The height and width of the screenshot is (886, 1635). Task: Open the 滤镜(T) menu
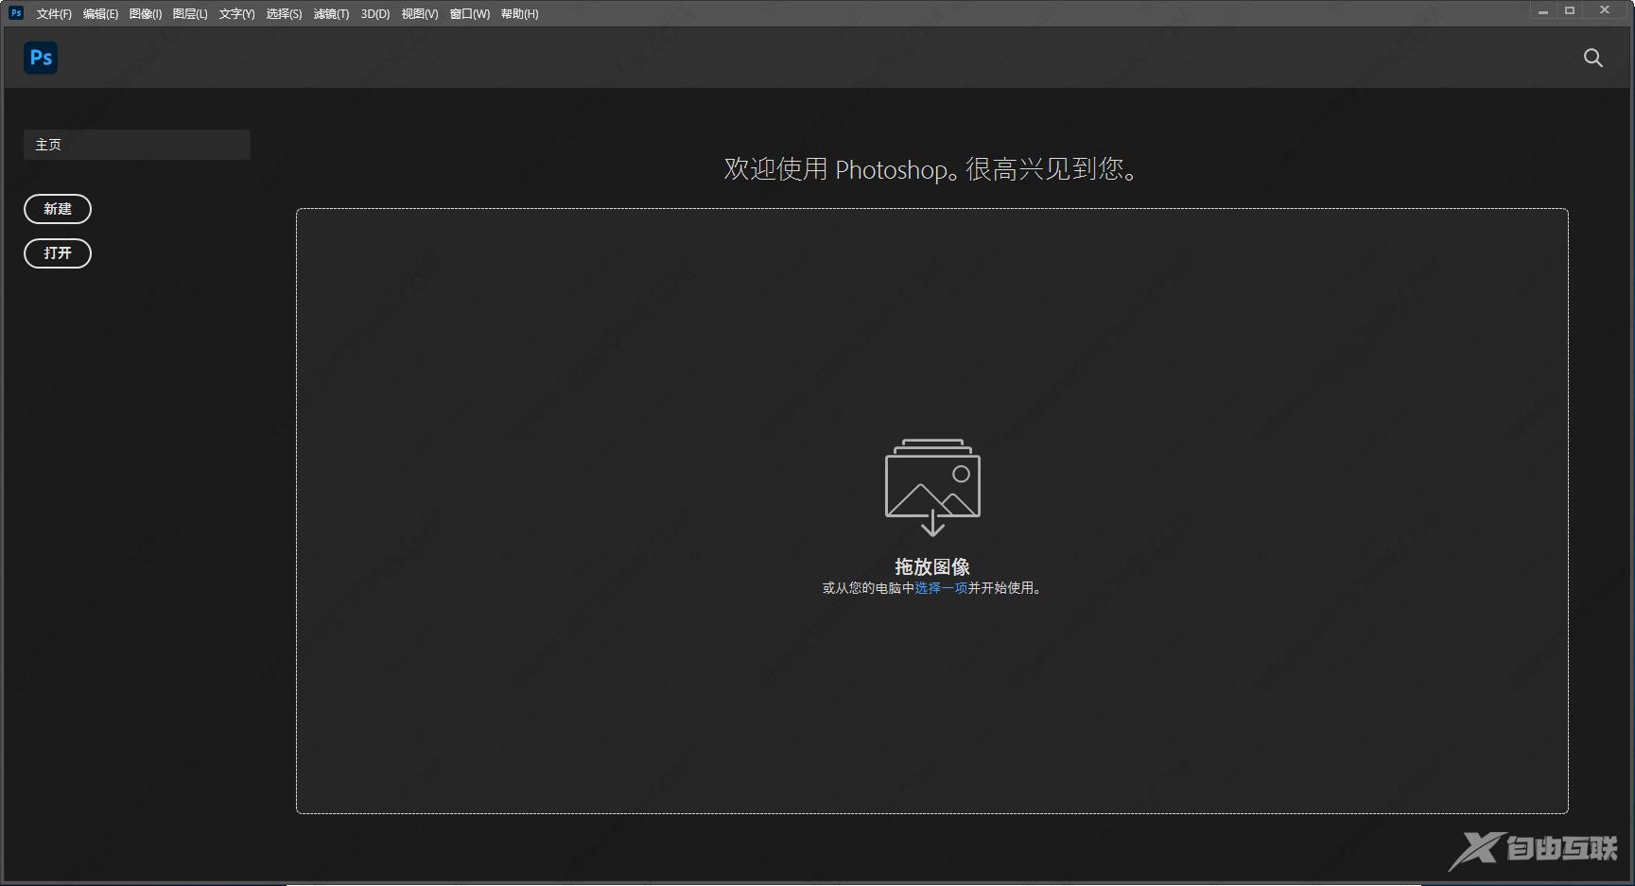(331, 14)
